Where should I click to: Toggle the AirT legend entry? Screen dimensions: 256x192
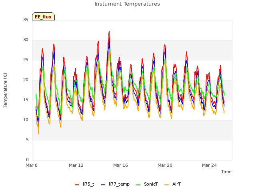point(172,184)
